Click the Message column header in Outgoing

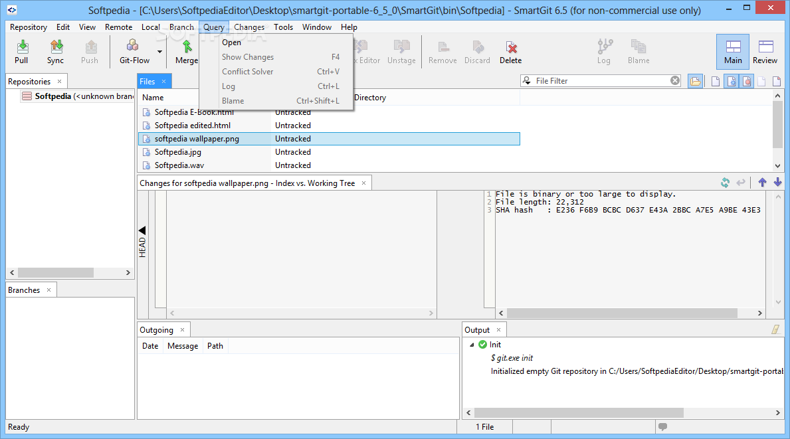point(183,346)
